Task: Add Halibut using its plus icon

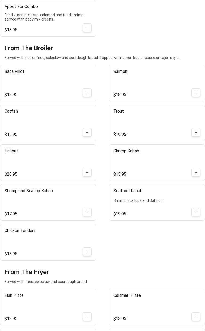Action: 87,172
